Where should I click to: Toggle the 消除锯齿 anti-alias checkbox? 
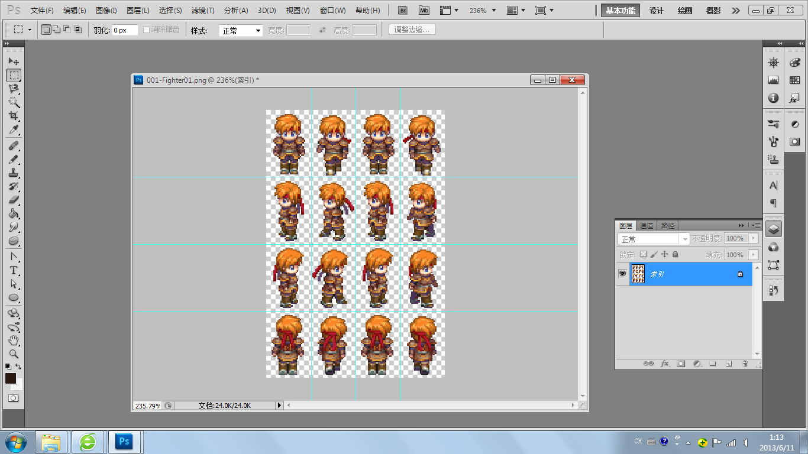pyautogui.click(x=147, y=30)
